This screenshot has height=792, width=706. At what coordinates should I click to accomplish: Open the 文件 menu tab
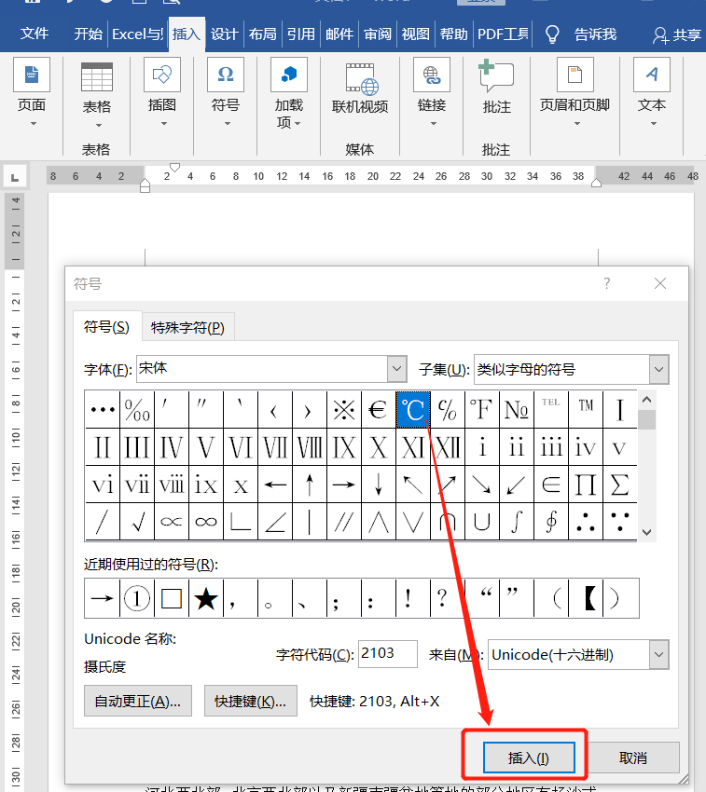coord(35,34)
